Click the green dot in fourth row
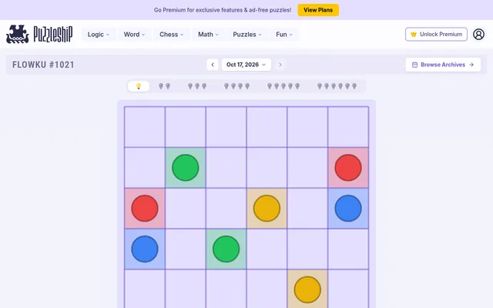Image resolution: width=493 pixels, height=308 pixels. (226, 249)
